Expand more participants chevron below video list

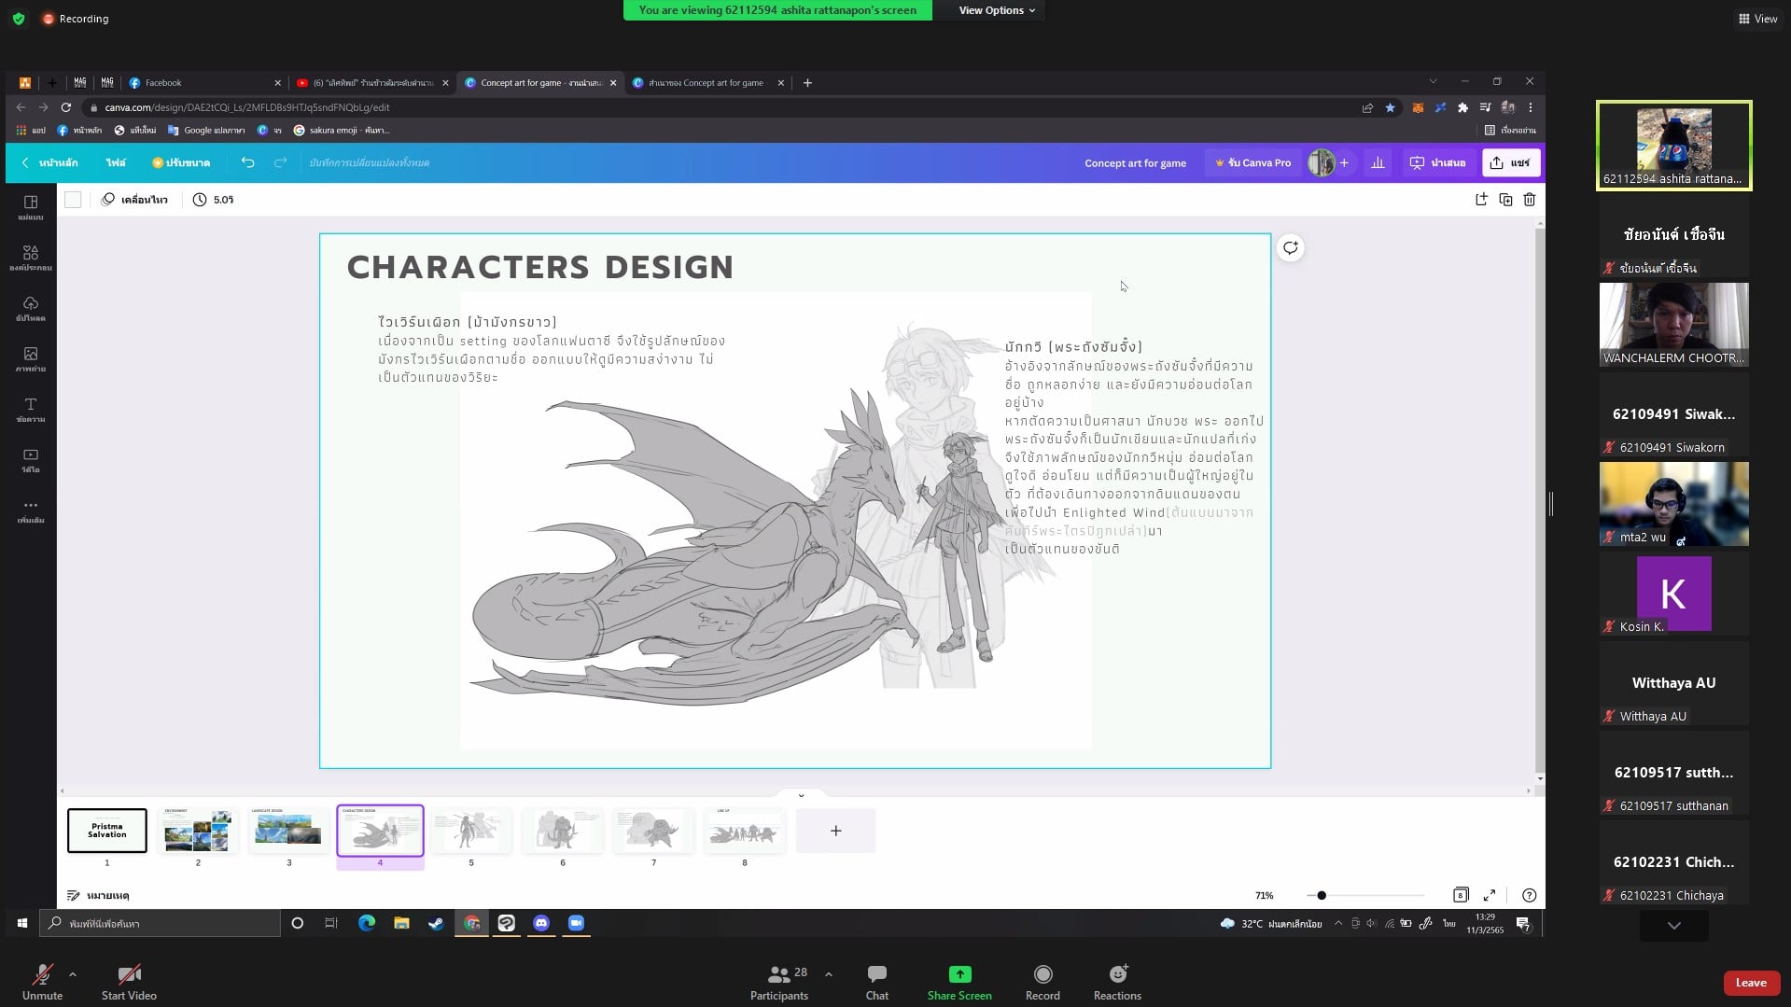pyautogui.click(x=1673, y=926)
